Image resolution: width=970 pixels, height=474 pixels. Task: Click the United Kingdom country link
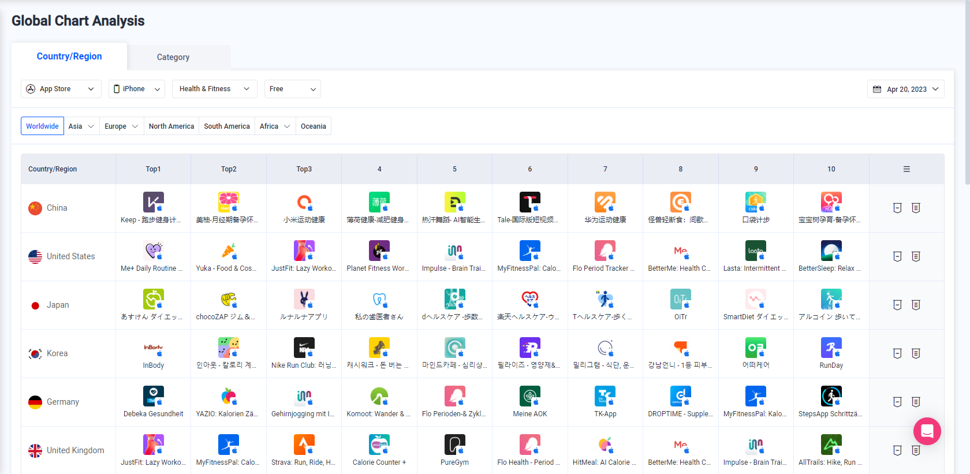[76, 450]
